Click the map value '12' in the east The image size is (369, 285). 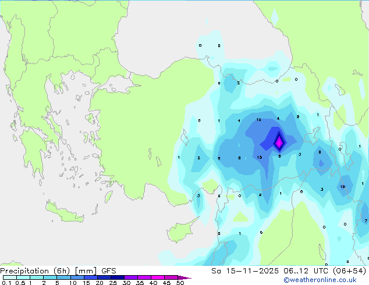click(342, 187)
